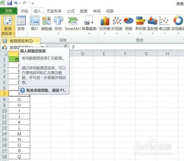This screenshot has height=161, width=184.
Task: Select column H header
Action: click(167, 54)
